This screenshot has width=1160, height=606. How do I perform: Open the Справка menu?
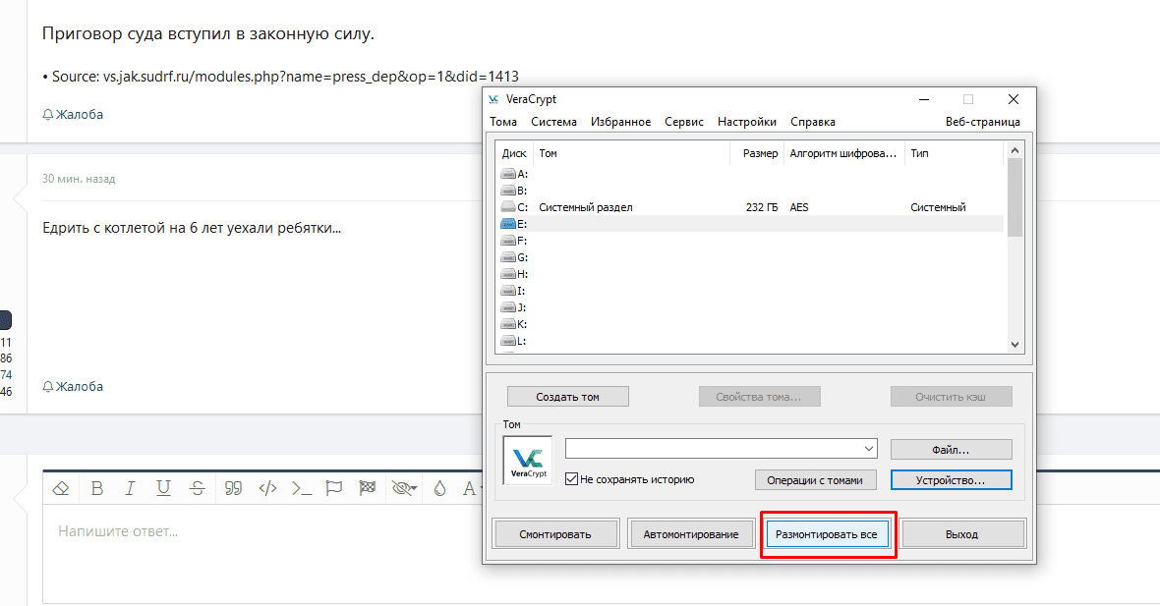coord(812,122)
